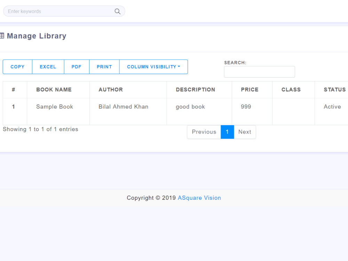Sort by Status column header
Image resolution: width=348 pixels, height=261 pixels.
331,90
